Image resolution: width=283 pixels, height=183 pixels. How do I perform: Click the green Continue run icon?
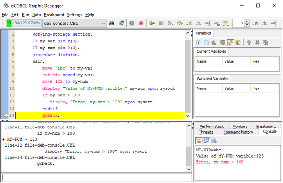click(x=152, y=23)
